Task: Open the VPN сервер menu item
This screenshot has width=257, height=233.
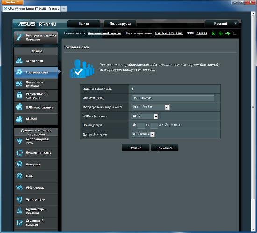Action: pos(36,188)
